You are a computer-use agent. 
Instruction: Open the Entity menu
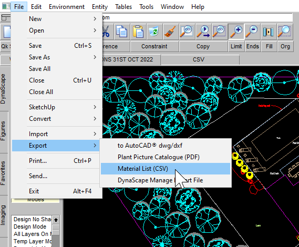(x=100, y=7)
